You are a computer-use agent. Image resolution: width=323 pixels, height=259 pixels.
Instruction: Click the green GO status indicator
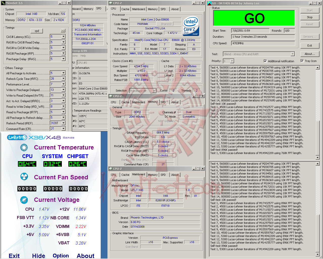[x=254, y=18]
